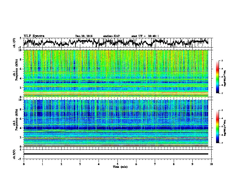Click the ch.3 flat black signal line
Screen dimensions: 238x184
point(116,154)
